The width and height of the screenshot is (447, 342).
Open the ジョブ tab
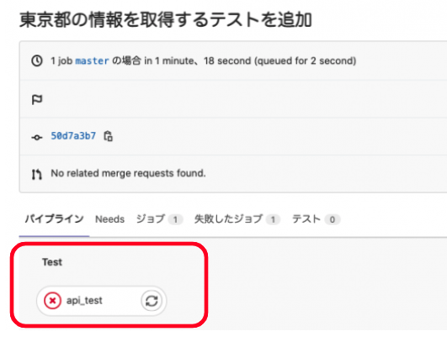coord(159,219)
